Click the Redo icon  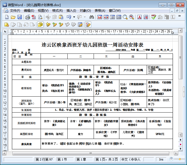click(x=79, y=17)
